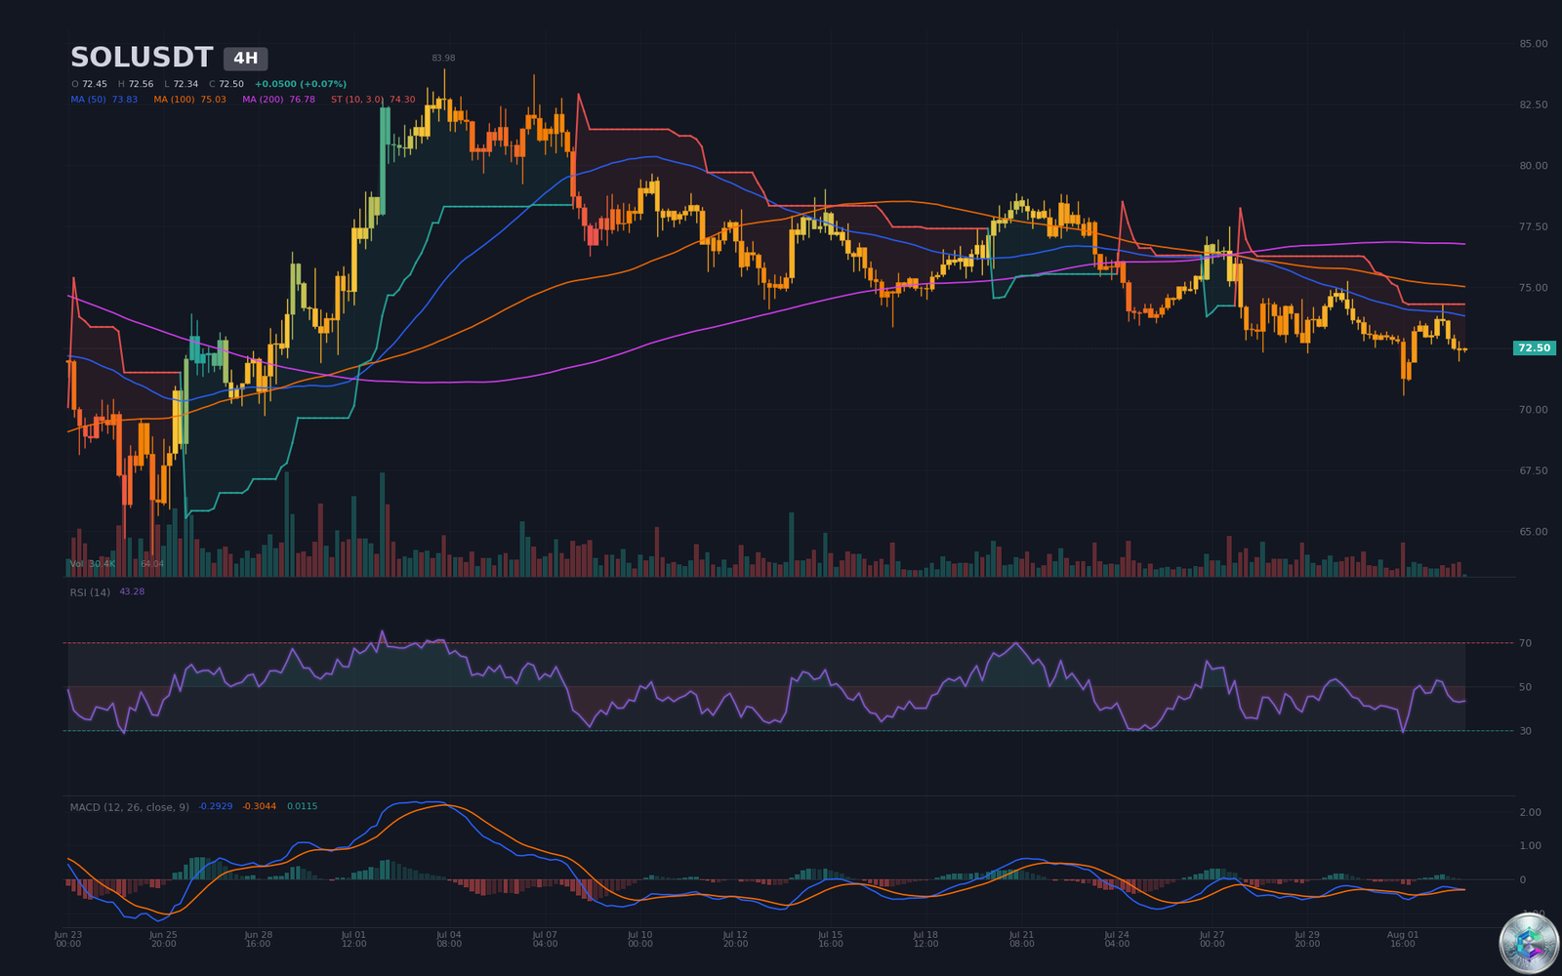This screenshot has width=1562, height=976.
Task: Click the Jul 29 20:00 time label
Action: pyautogui.click(x=1307, y=939)
